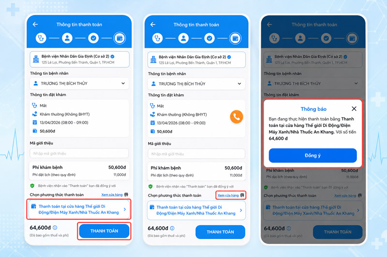The width and height of the screenshot is (387, 257).
Task: Click the Mã giới thiệu input in left screen
Action: click(x=79, y=153)
